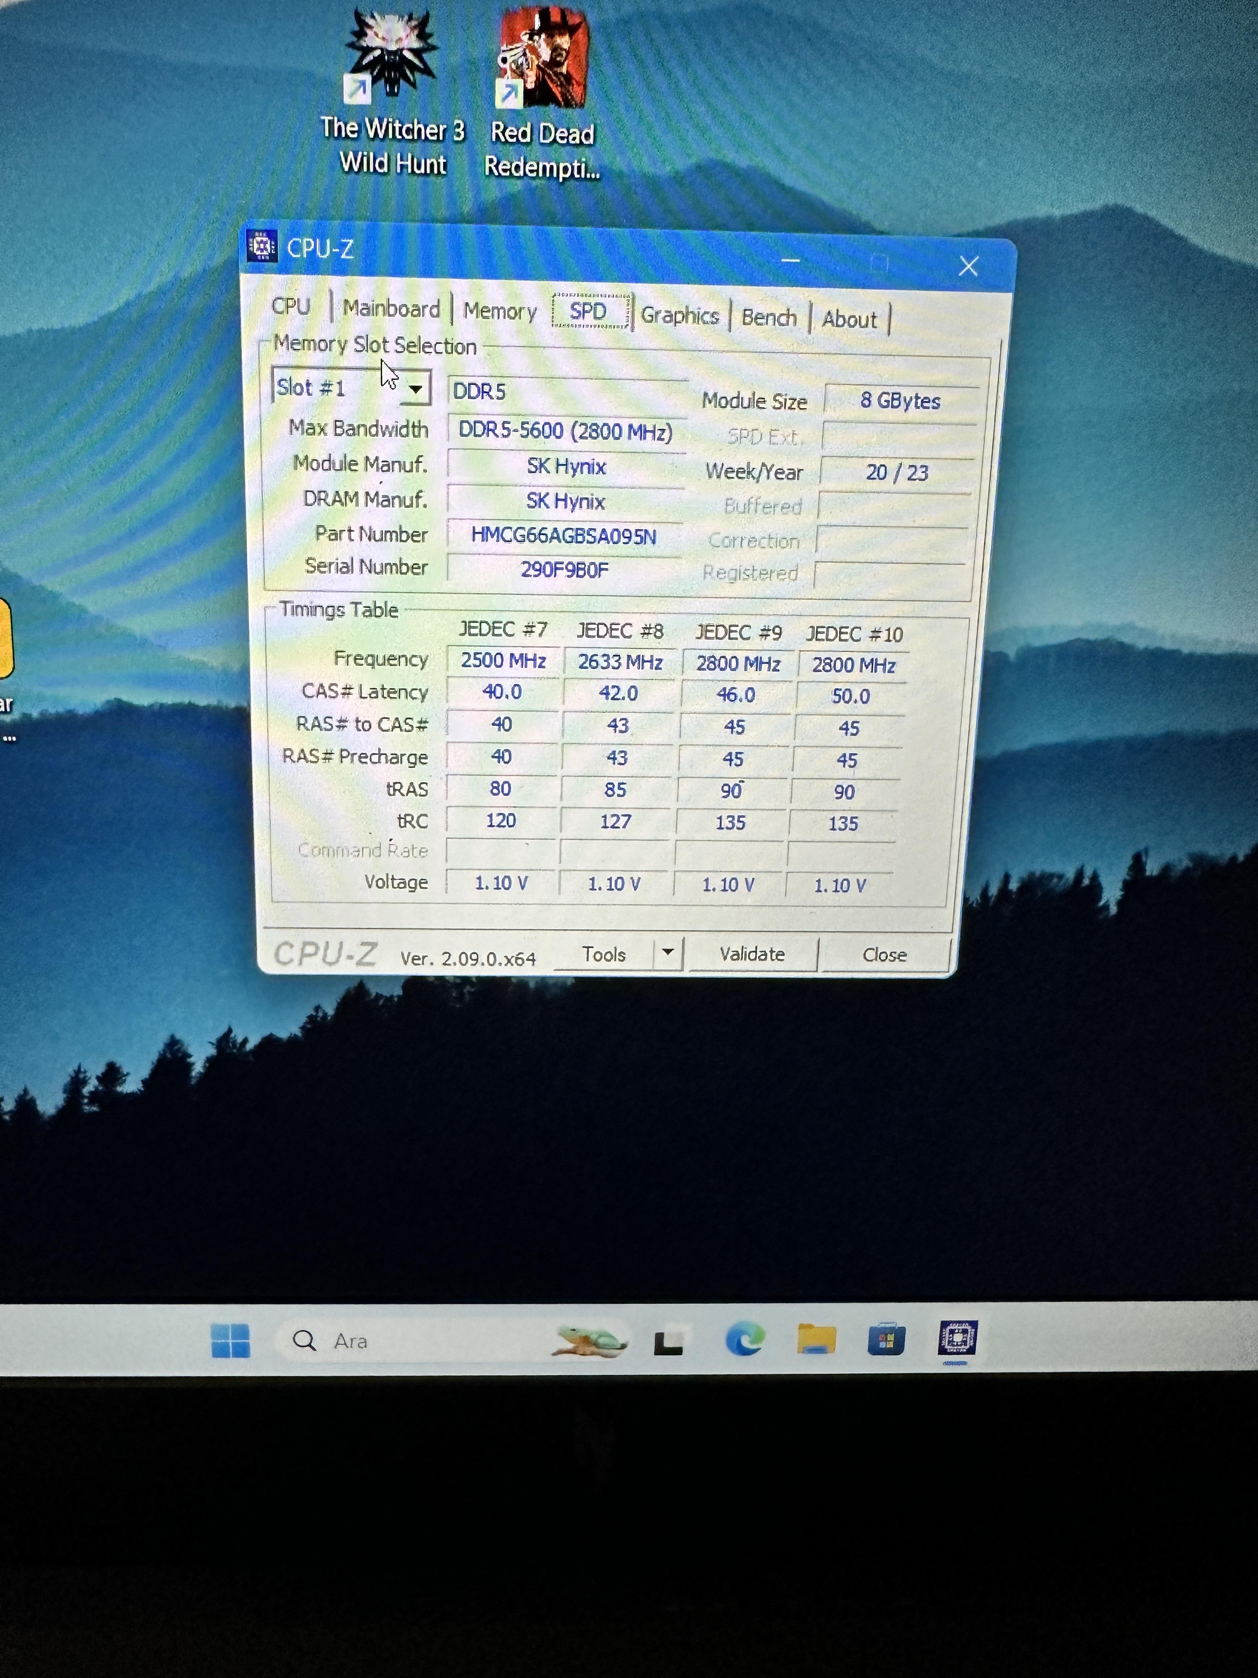Click the tRAS value 85

click(x=616, y=791)
